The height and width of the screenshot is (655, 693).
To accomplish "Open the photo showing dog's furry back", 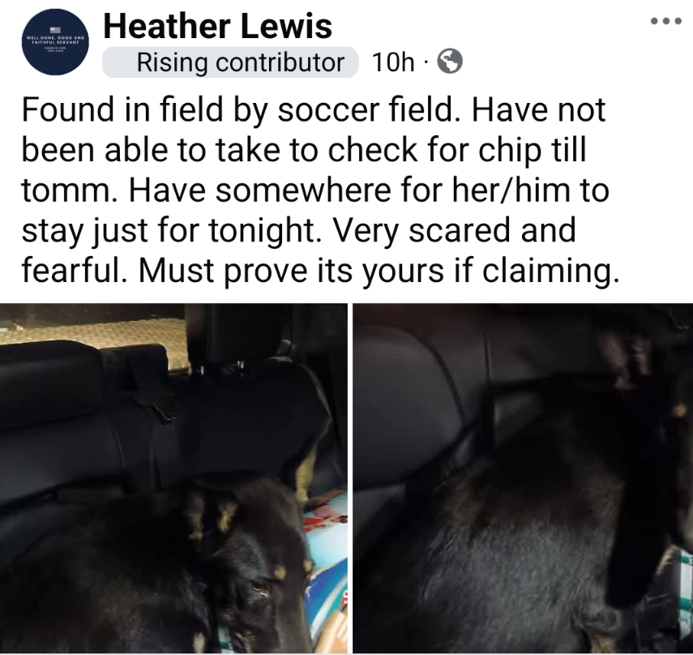I will click(x=523, y=478).
